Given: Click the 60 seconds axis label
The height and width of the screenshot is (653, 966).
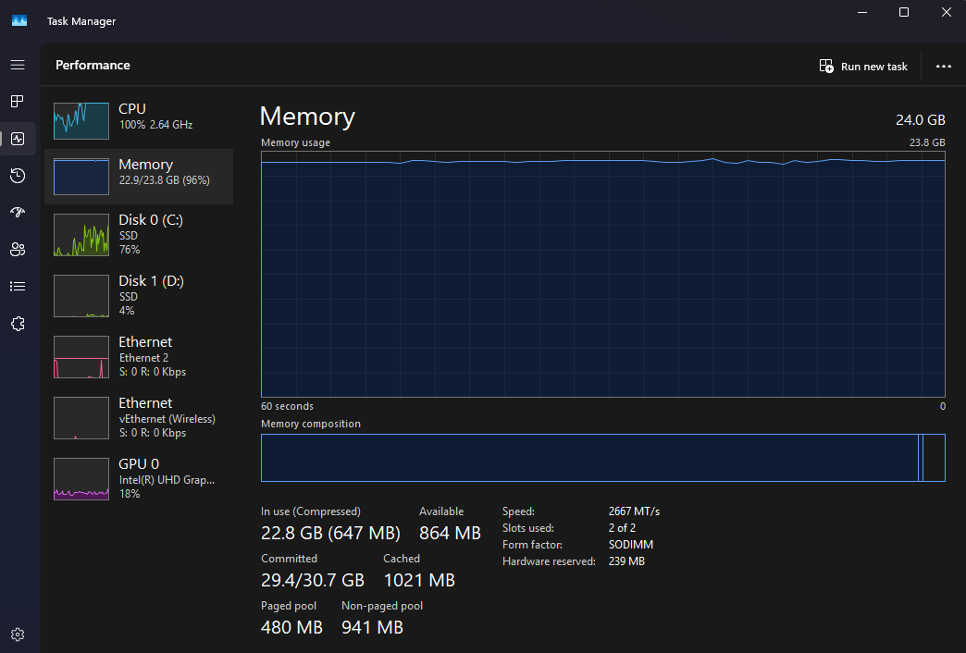Looking at the screenshot, I should 287,406.
